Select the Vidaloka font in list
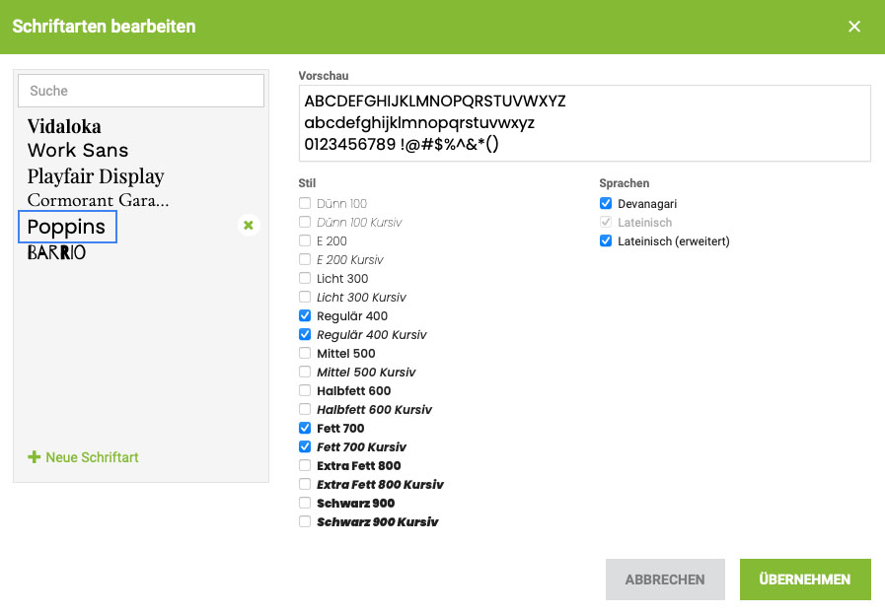Viewport: 885px width, 613px height. point(64,126)
